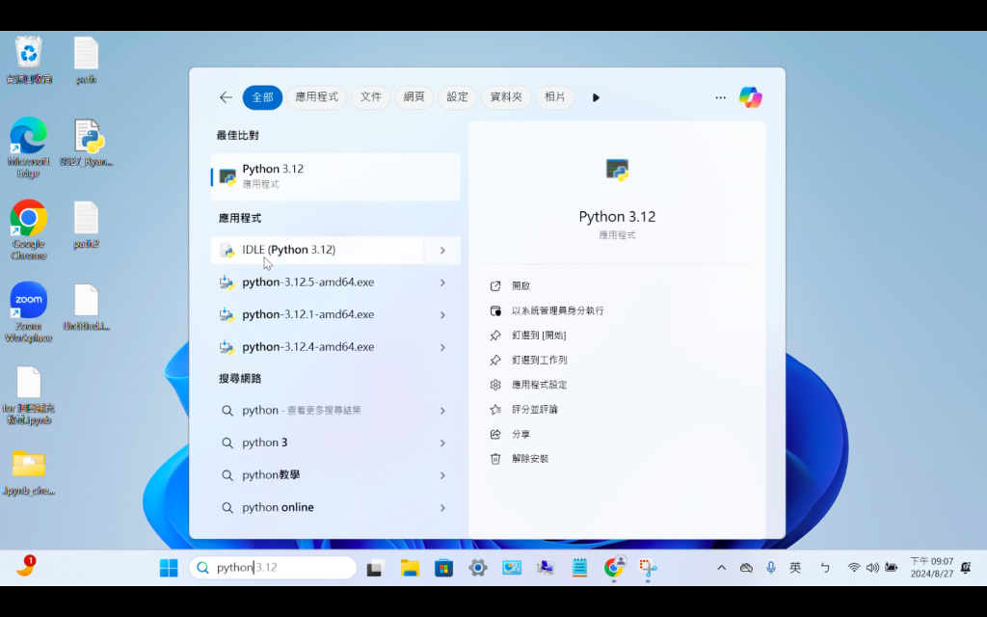Select the python-3.12.4-amd64.exe result
Image resolution: width=987 pixels, height=617 pixels.
tap(317, 347)
